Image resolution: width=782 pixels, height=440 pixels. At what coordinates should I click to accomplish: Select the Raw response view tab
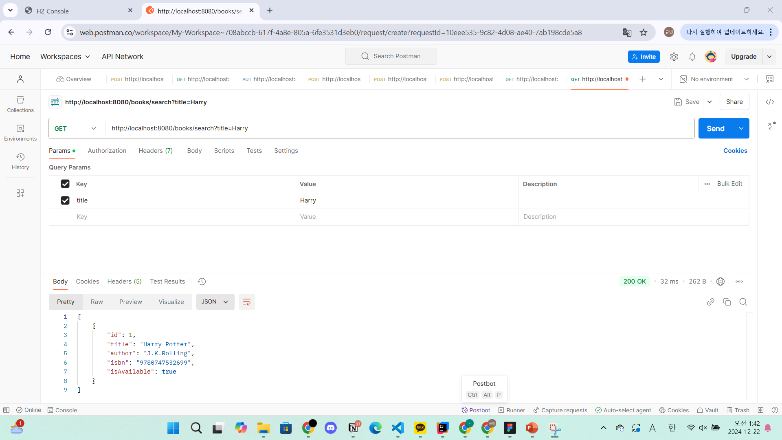(x=97, y=302)
